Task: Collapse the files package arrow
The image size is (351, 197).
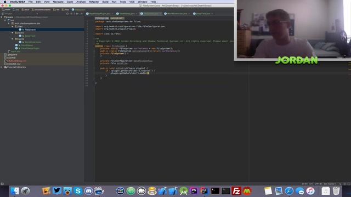Action: (x=12, y=26)
